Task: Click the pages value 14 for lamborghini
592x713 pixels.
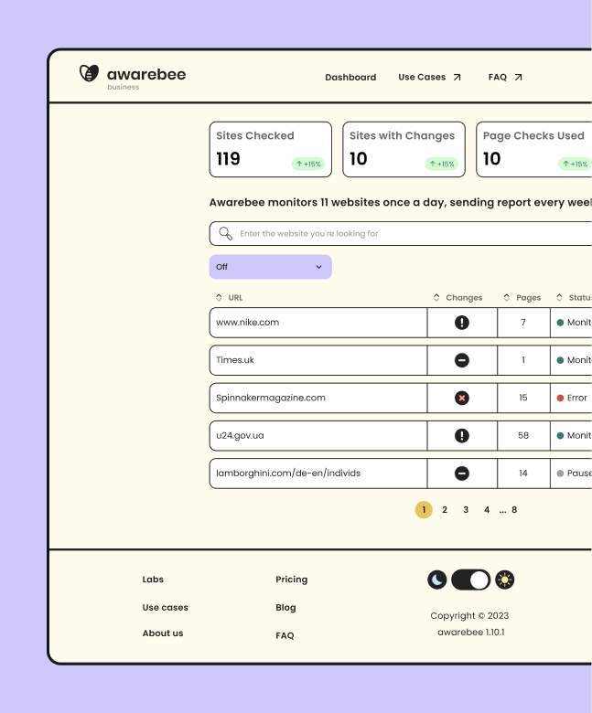Action: tap(523, 474)
